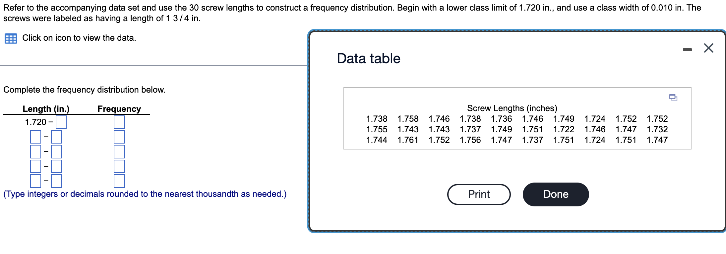Select the upper limit box of the final class

56,181
